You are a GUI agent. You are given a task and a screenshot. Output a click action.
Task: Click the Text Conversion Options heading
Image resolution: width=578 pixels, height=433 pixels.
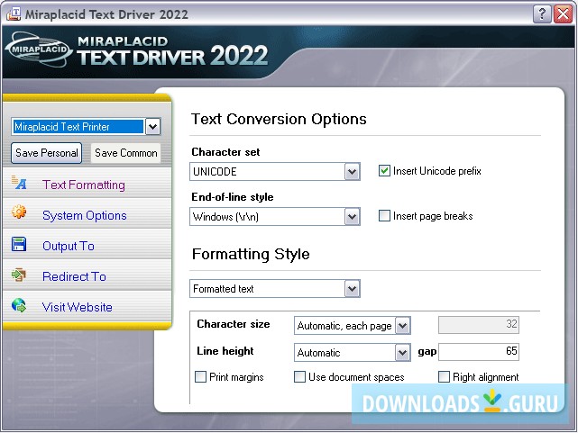(x=279, y=119)
